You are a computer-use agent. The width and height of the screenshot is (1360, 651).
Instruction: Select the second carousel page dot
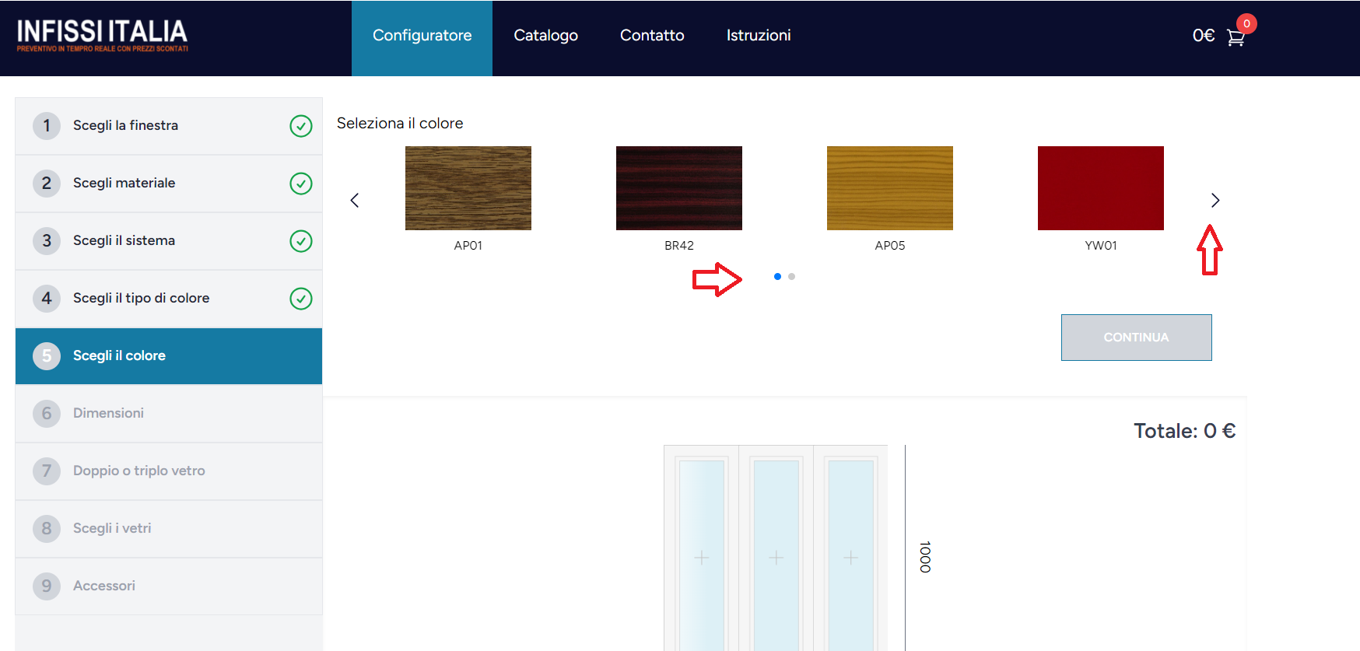(791, 277)
